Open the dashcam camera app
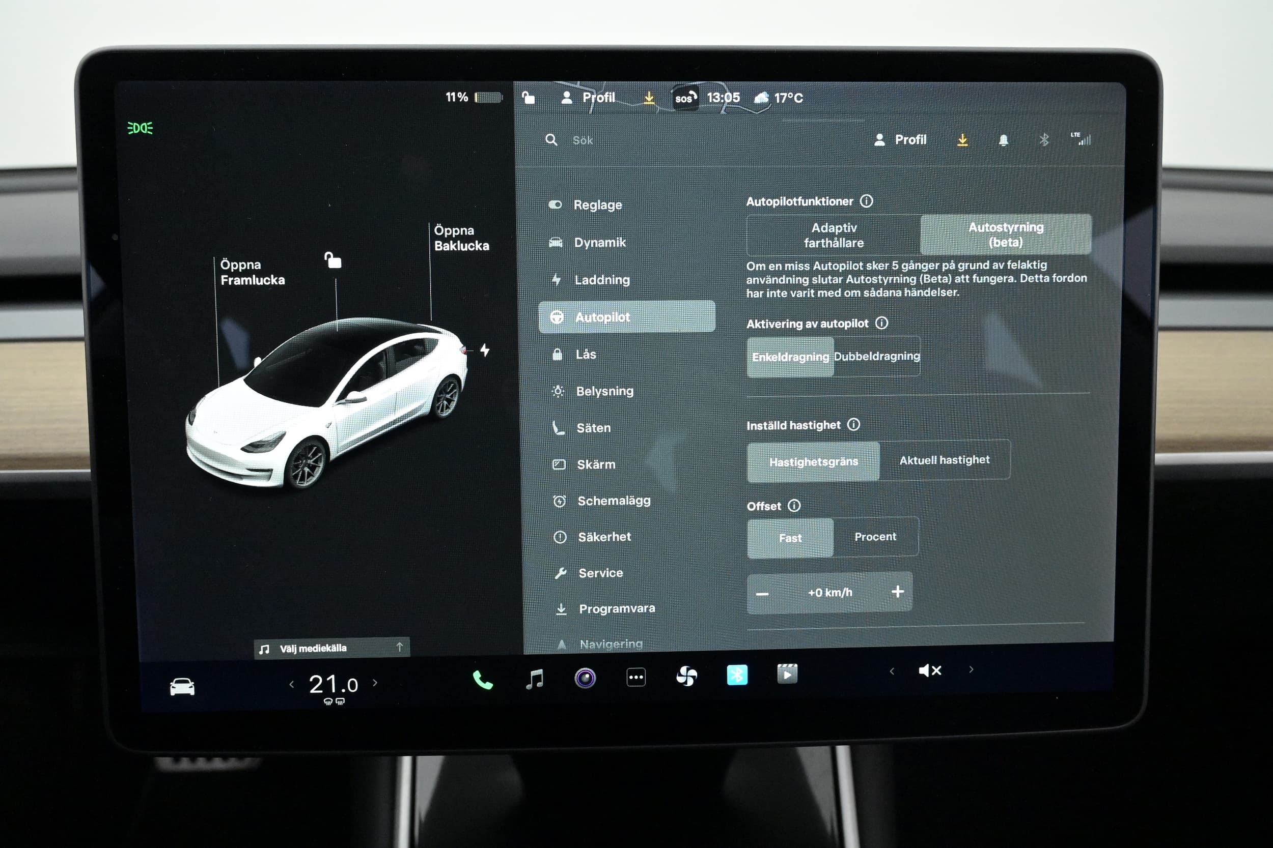Image resolution: width=1273 pixels, height=848 pixels. pyautogui.click(x=585, y=678)
